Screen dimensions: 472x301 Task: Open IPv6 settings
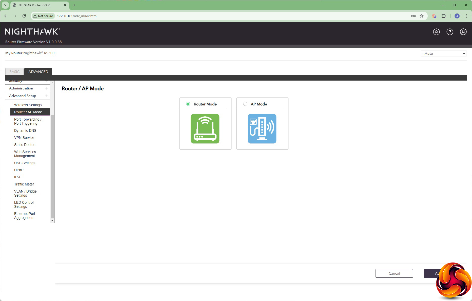pos(18,177)
